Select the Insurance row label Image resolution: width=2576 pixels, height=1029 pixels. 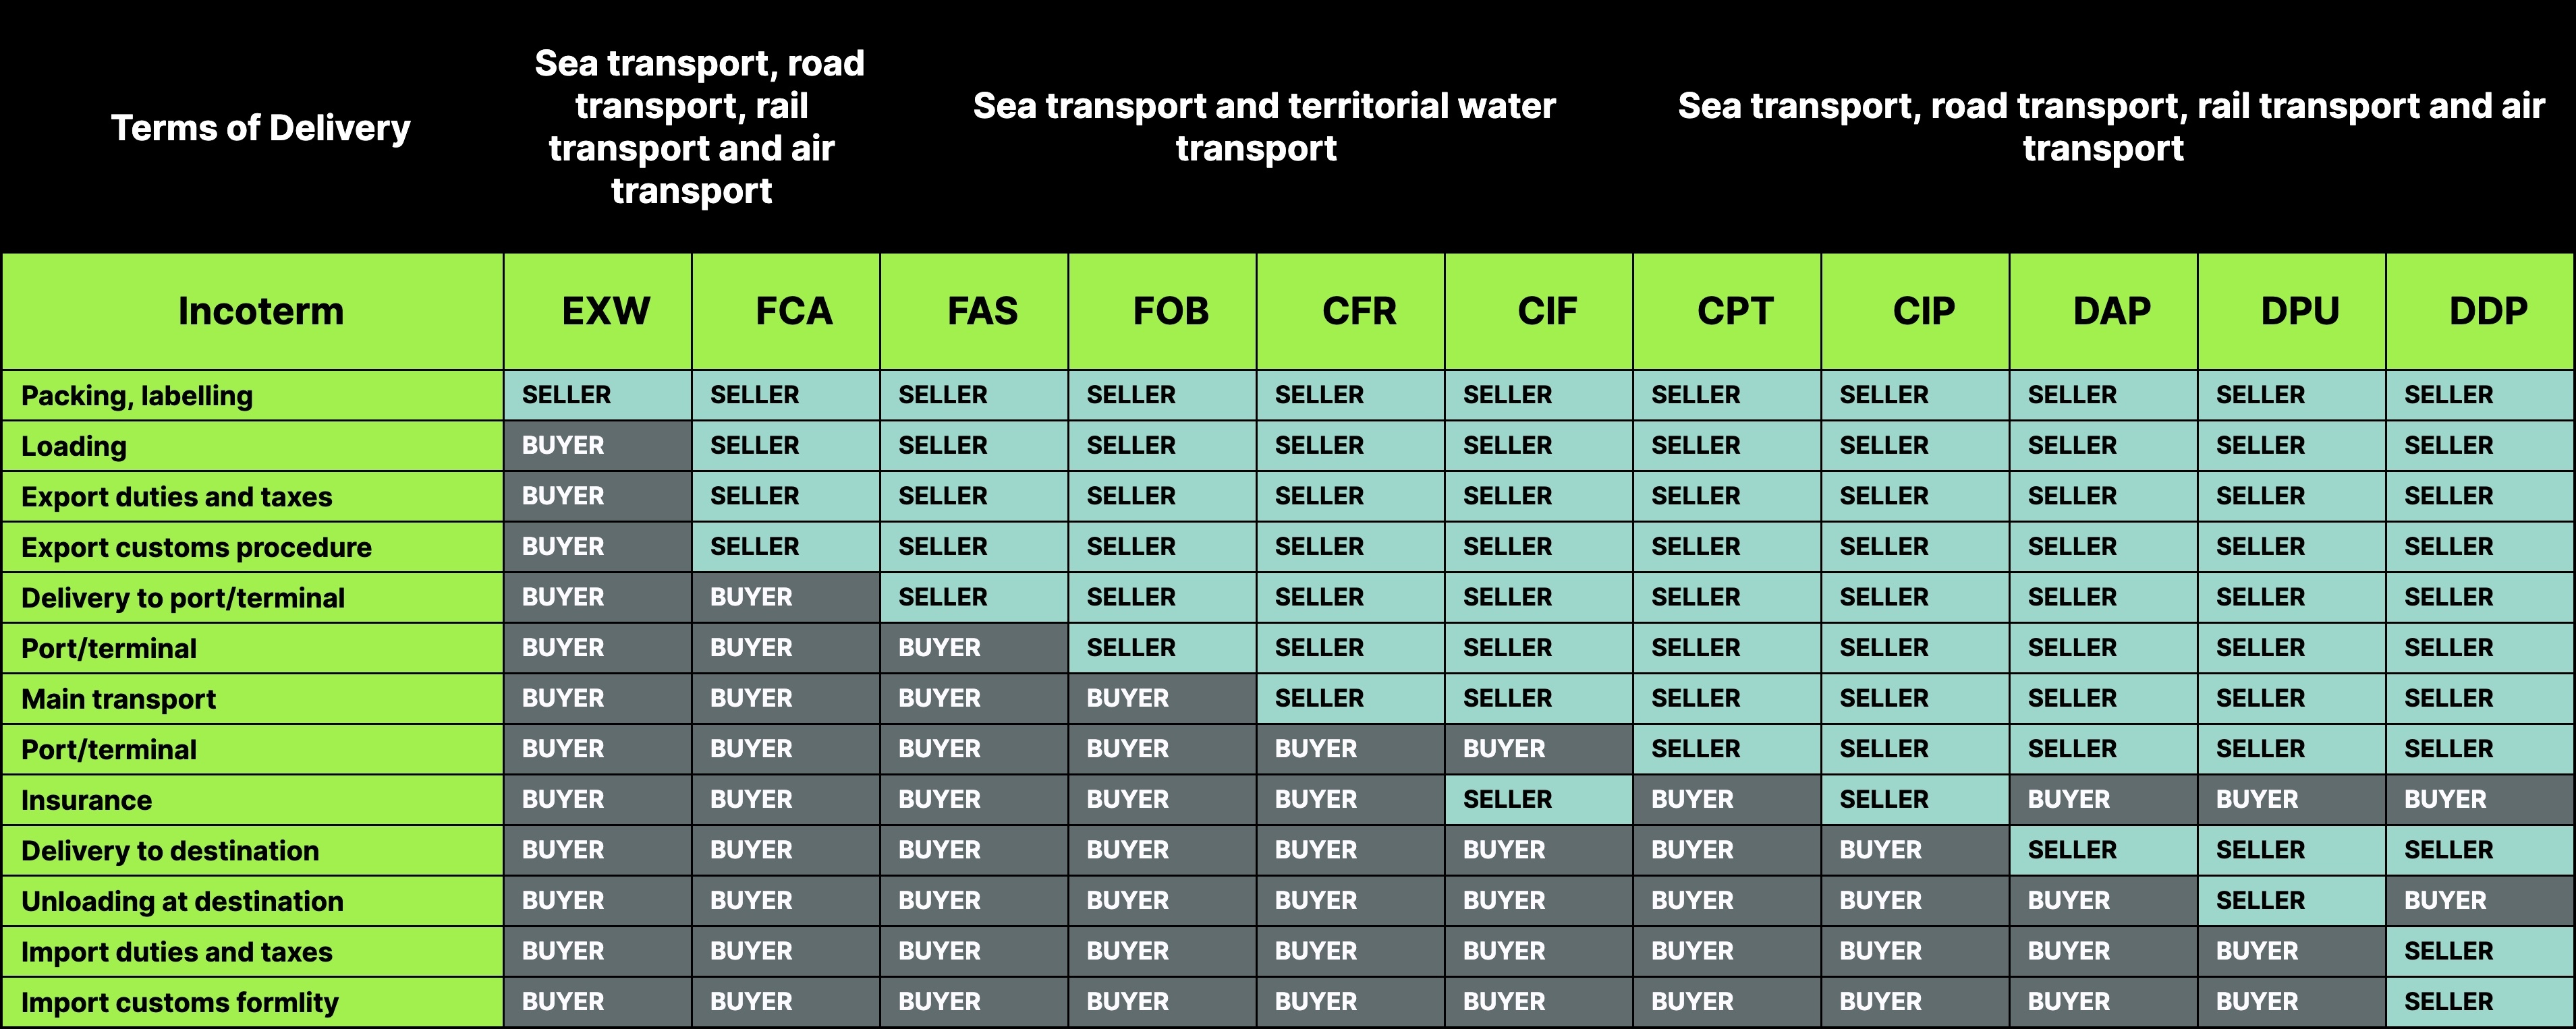click(87, 800)
